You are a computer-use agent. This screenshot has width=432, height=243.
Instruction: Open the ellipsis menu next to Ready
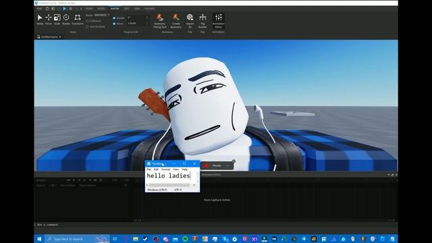tap(227, 165)
